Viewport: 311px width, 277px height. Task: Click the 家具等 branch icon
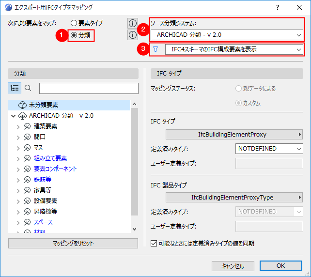27,190
